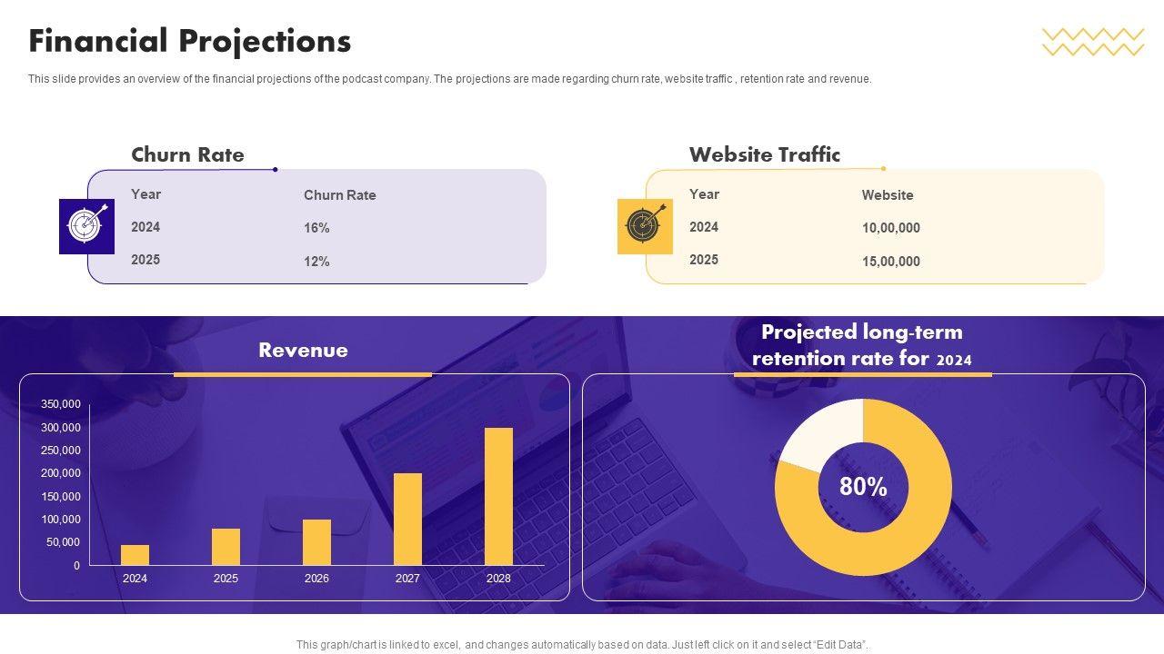This screenshot has width=1164, height=654.
Task: Click the 80% label in donut chart
Action: click(x=863, y=487)
